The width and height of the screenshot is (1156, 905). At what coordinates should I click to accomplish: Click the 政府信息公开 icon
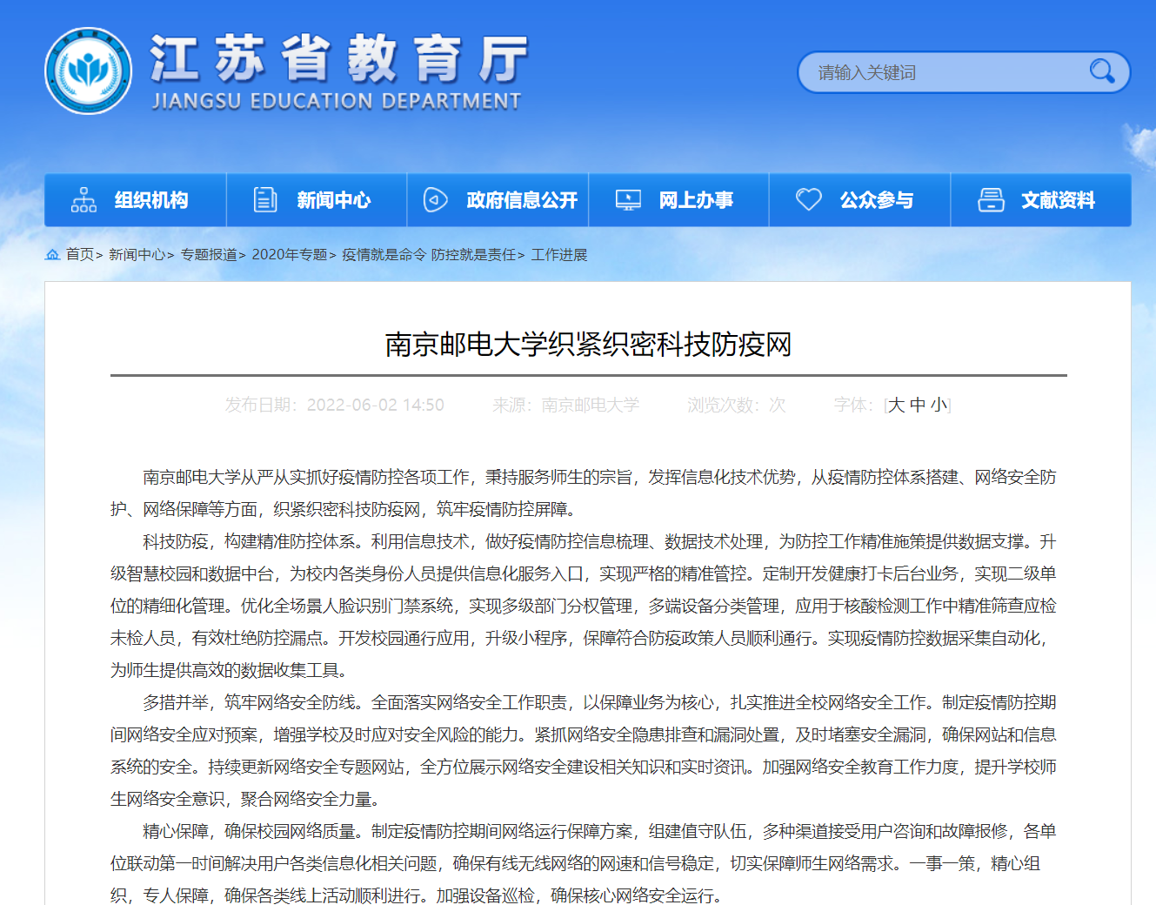(x=435, y=200)
